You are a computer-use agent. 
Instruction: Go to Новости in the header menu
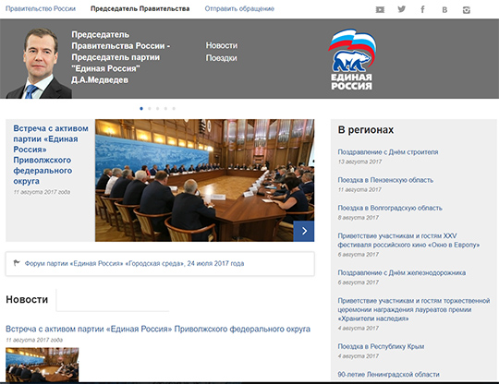click(x=222, y=45)
